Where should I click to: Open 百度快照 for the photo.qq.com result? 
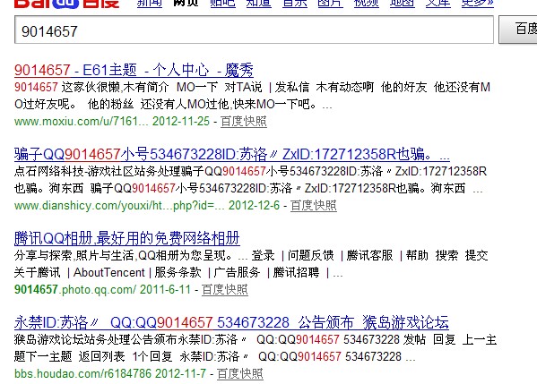coord(225,290)
